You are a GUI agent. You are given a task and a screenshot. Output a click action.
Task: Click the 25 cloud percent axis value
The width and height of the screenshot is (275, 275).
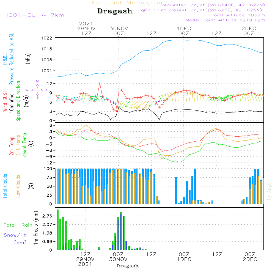(50, 195)
